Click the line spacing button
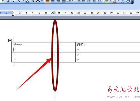 click(x=69, y=1)
